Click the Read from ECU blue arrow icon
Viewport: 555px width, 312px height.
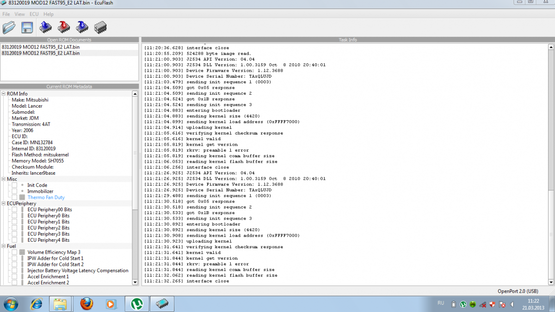tap(45, 28)
